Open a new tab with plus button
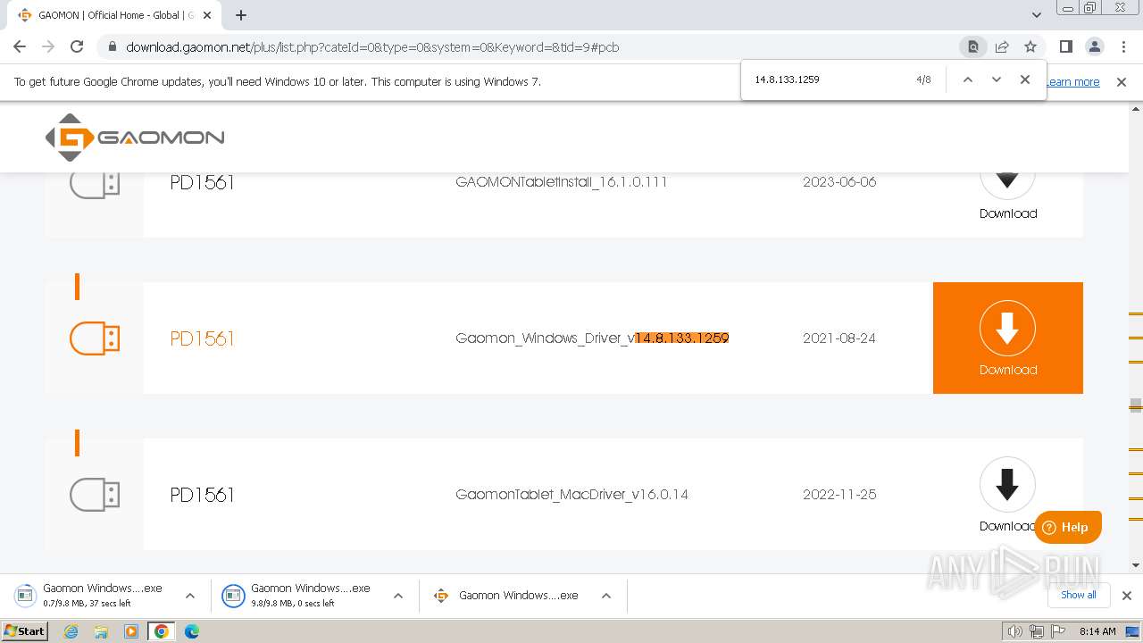This screenshot has width=1143, height=643. point(241,15)
